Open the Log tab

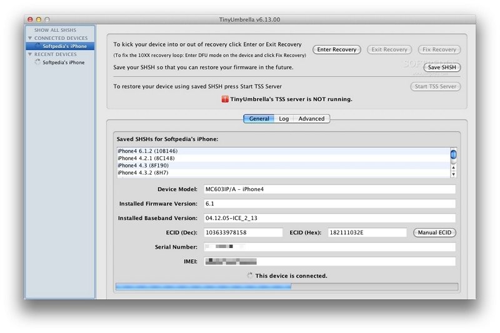(284, 119)
